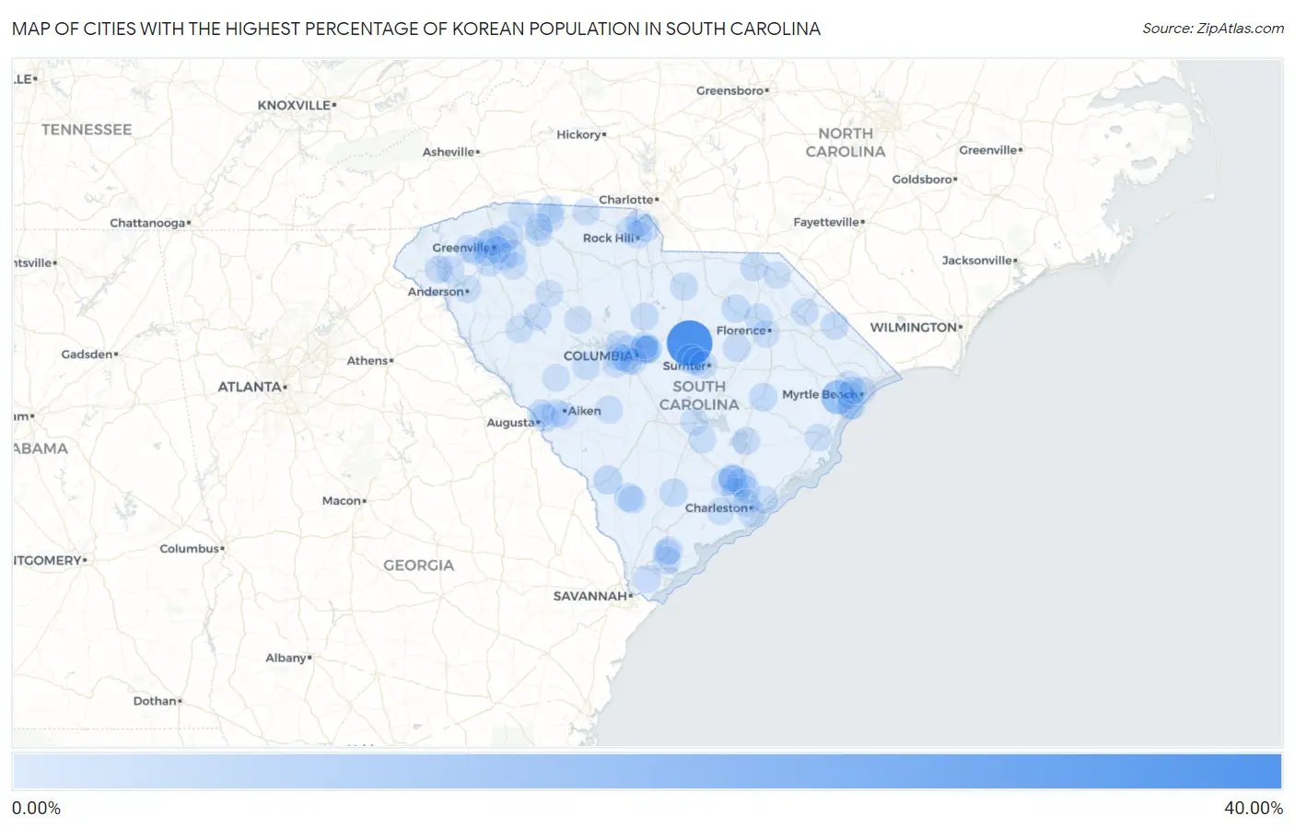
Task: Click the color gradient legend bar
Action: [x=647, y=772]
